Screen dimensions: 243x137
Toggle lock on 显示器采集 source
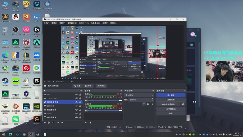pyautogui.click(x=81, y=117)
